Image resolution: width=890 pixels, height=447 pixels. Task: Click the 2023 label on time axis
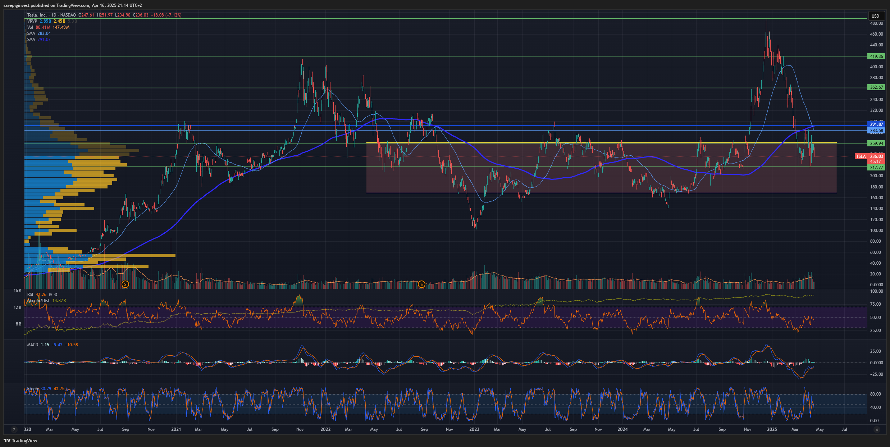click(474, 429)
